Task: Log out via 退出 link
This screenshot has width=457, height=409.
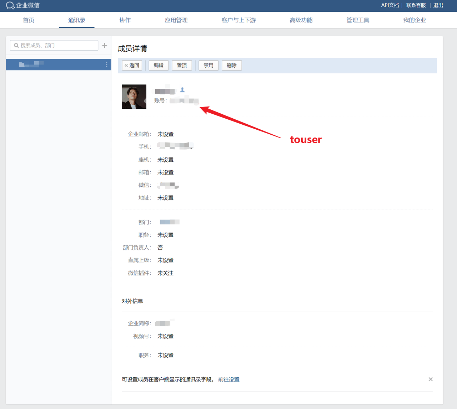Action: coord(438,5)
